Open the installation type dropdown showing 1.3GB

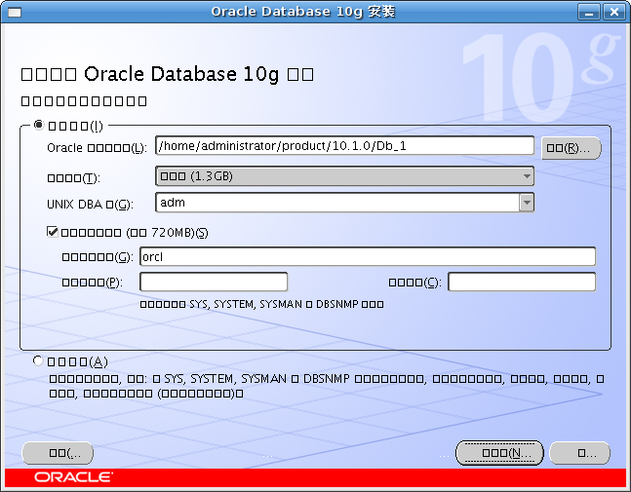(345, 176)
